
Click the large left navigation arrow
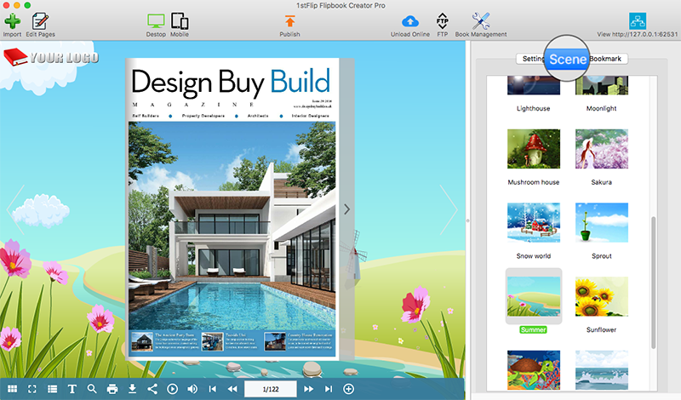(15, 209)
